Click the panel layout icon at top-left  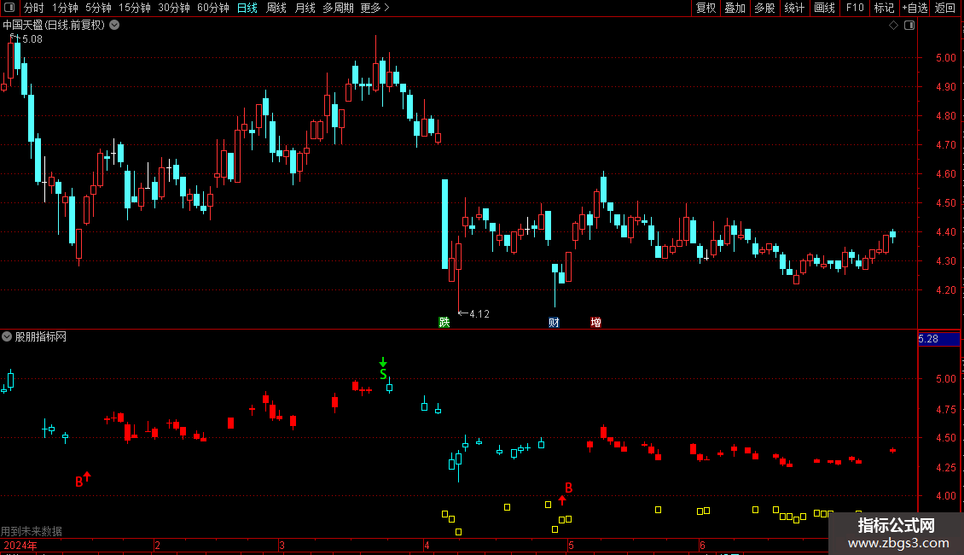click(9, 8)
